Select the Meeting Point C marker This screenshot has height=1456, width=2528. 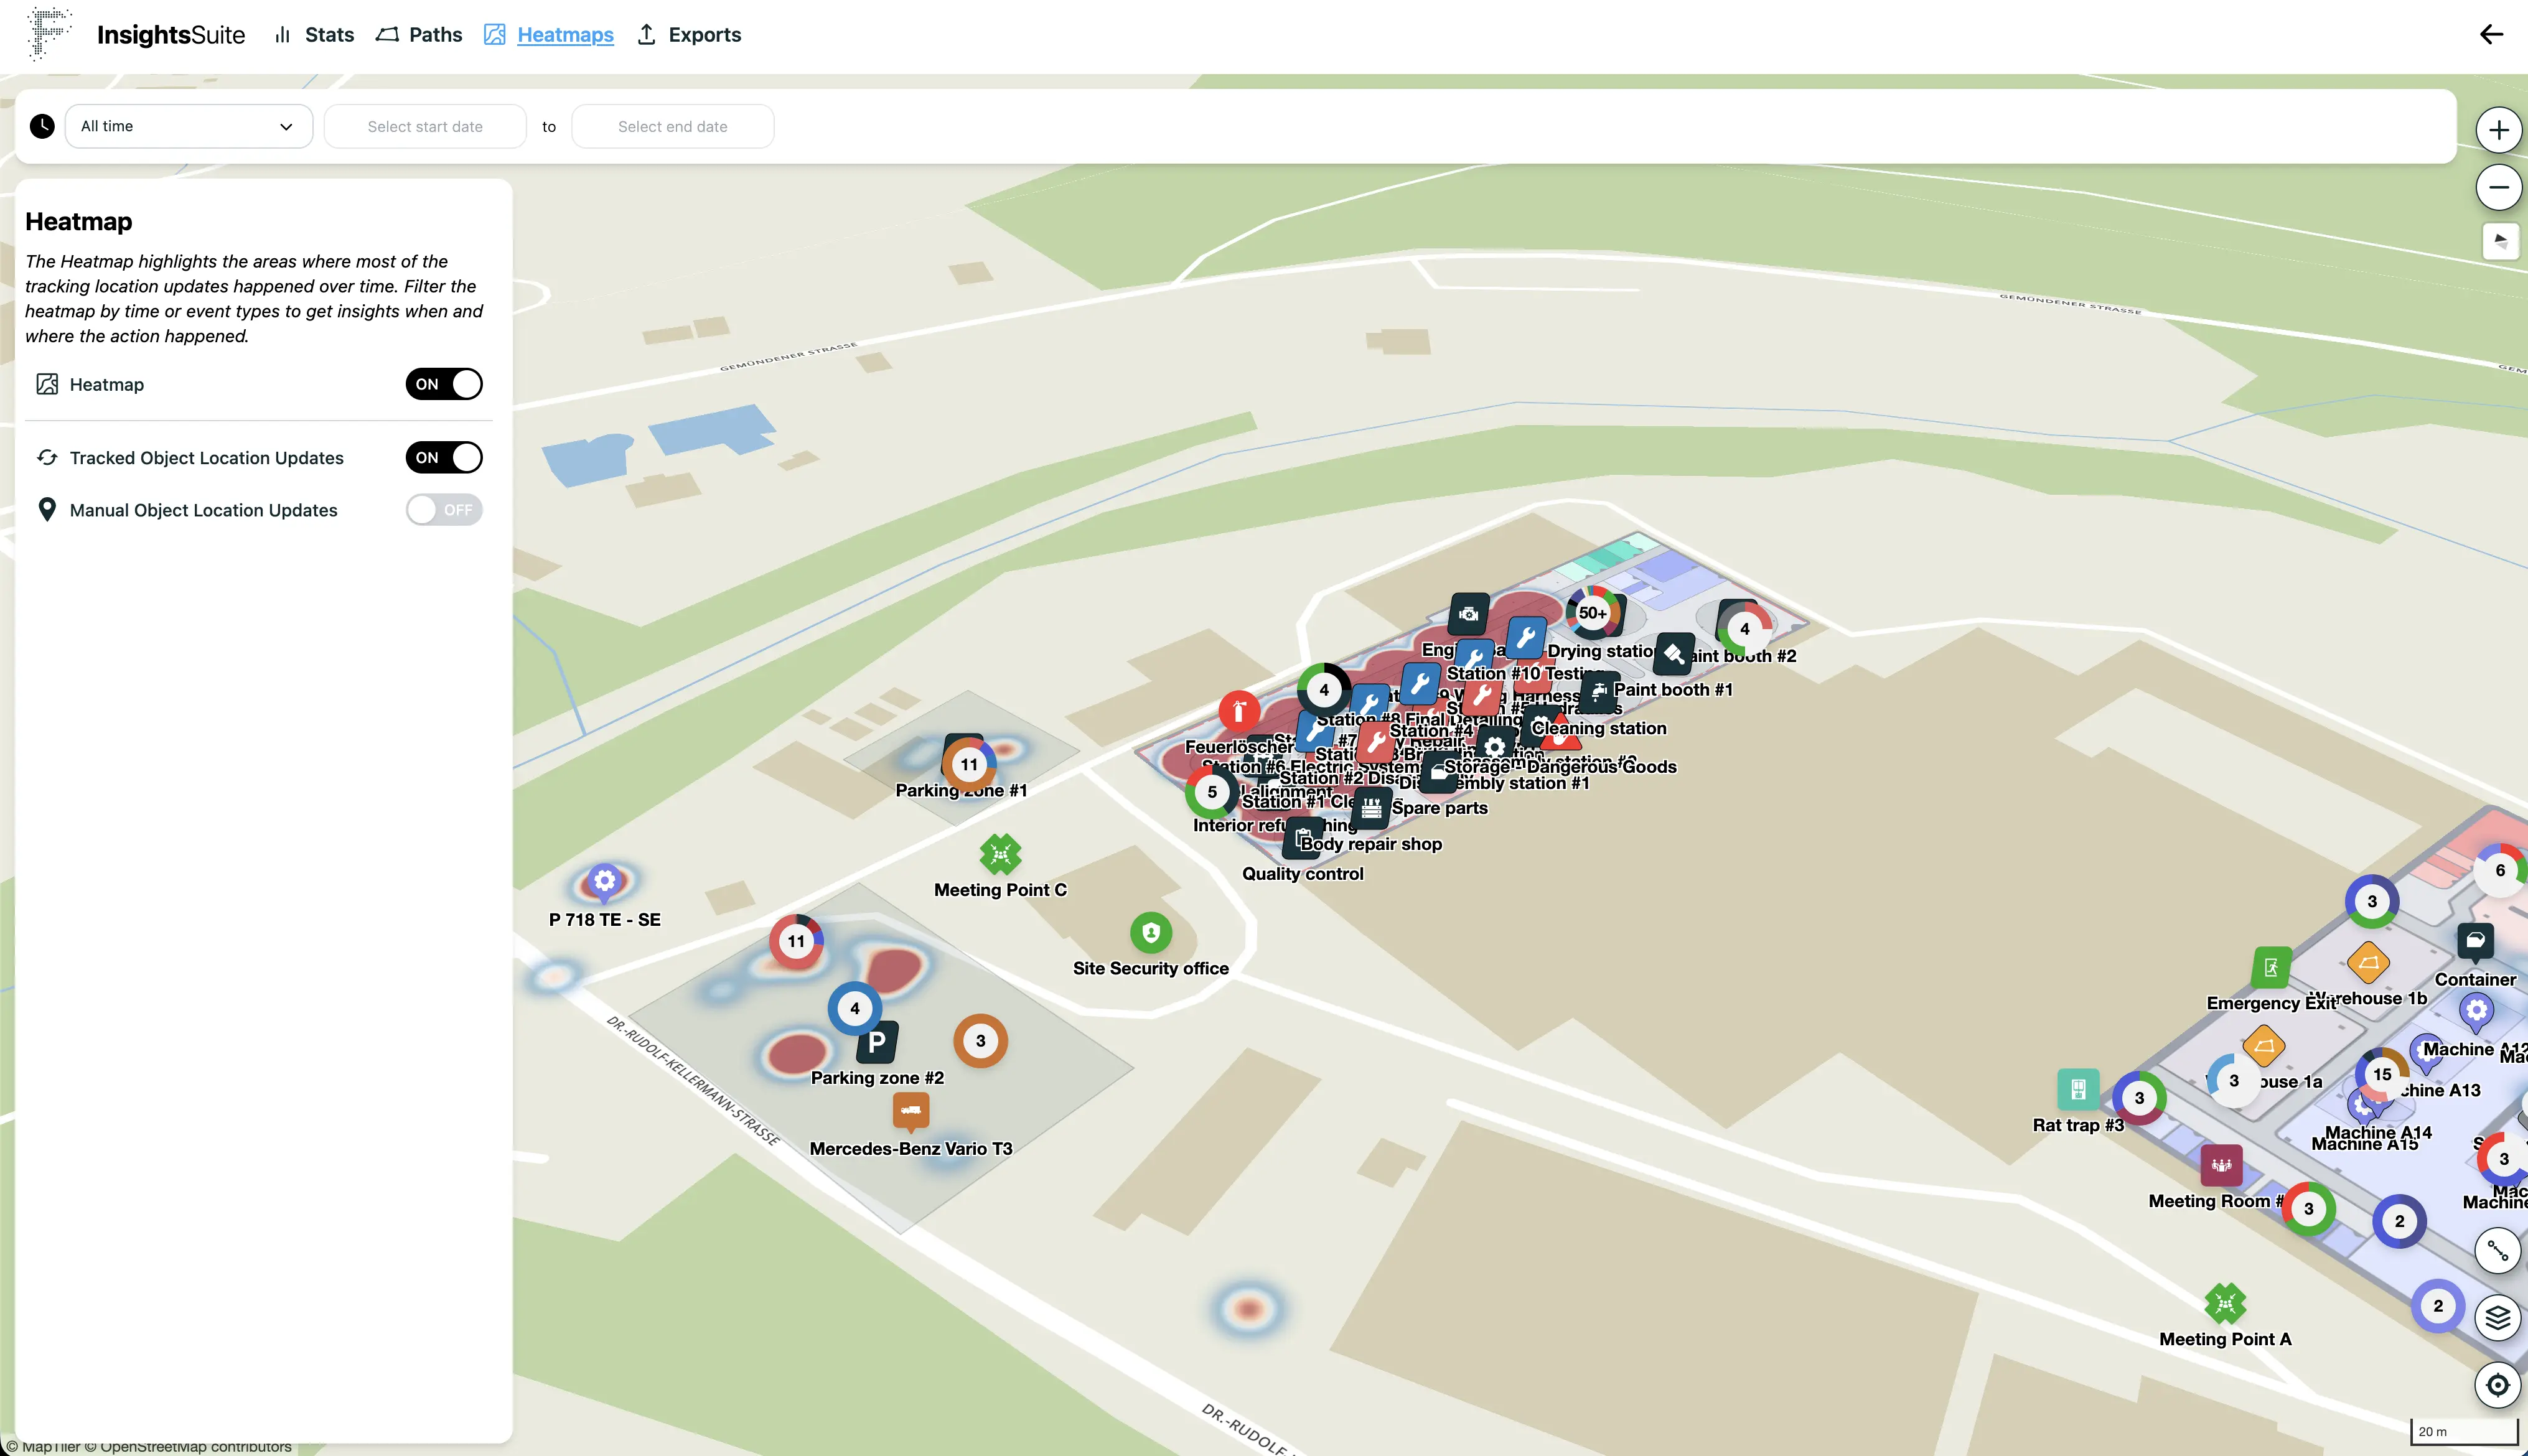(1000, 854)
